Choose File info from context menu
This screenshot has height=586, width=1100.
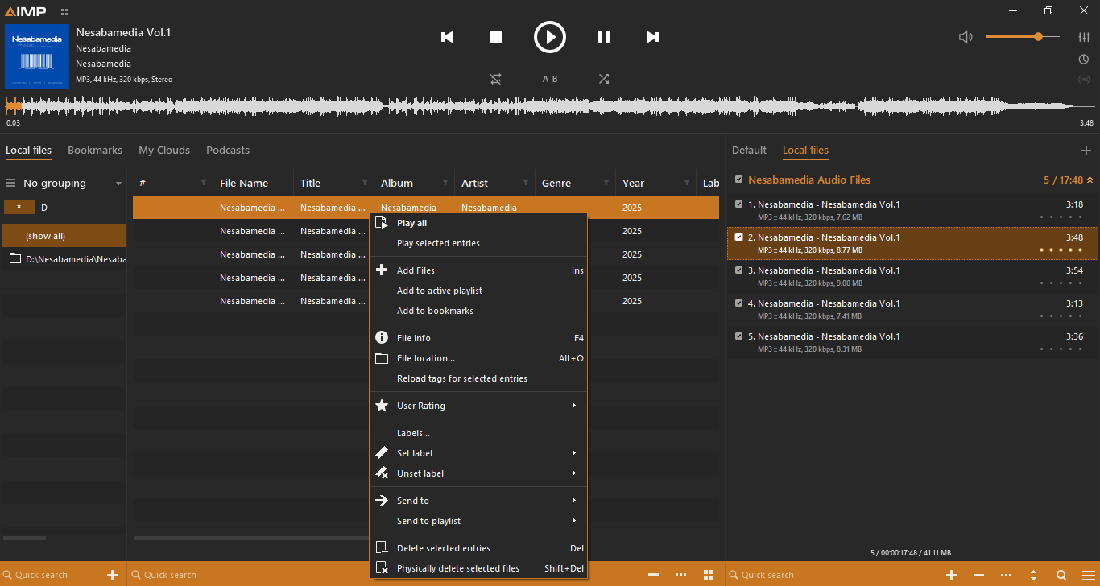click(414, 338)
